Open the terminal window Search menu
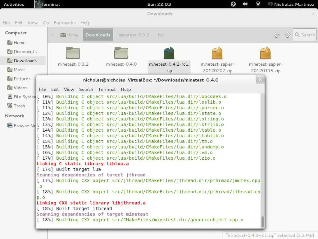The width and height of the screenshot is (318, 239). click(86, 89)
